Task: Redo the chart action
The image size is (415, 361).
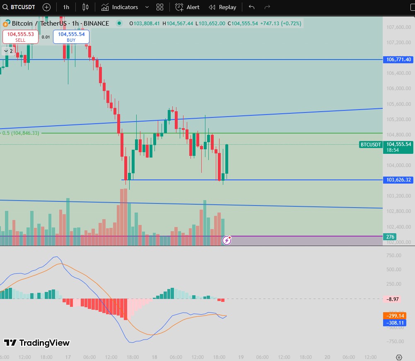Action: tap(267, 7)
